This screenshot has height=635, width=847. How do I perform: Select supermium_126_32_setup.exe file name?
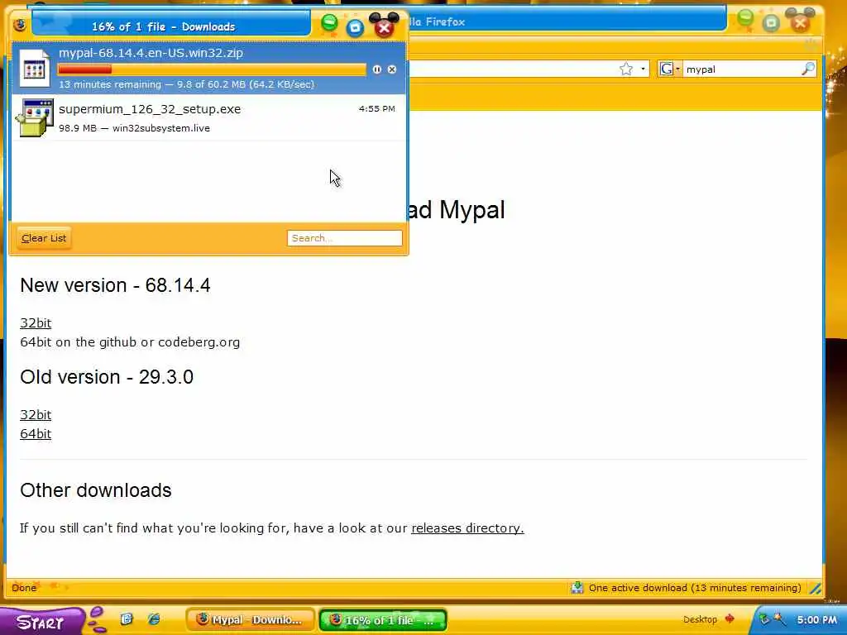pyautogui.click(x=150, y=109)
